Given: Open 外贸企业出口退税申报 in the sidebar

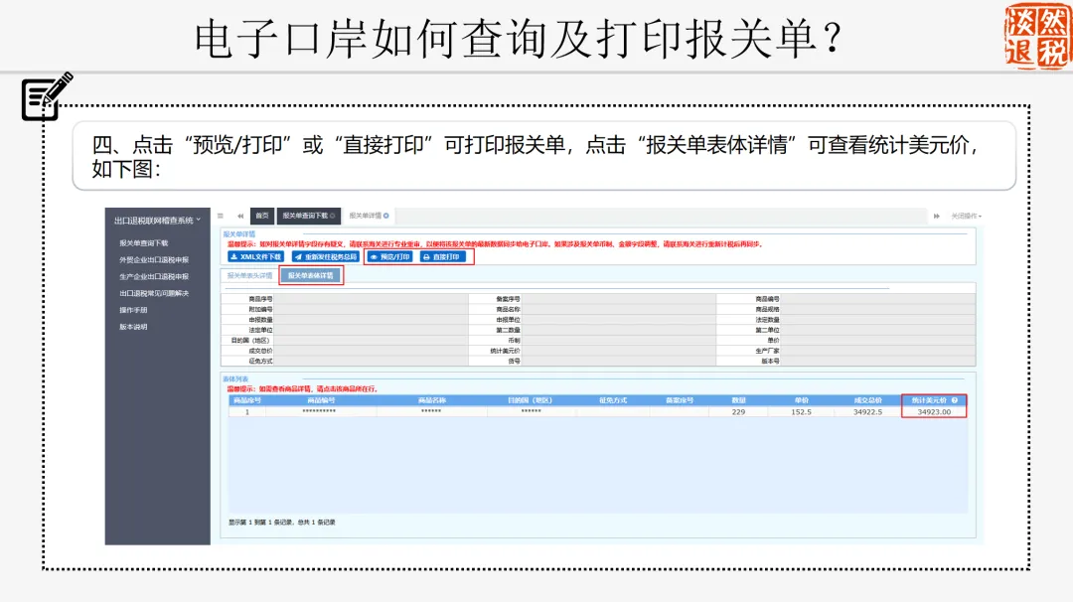Looking at the screenshot, I should point(154,260).
